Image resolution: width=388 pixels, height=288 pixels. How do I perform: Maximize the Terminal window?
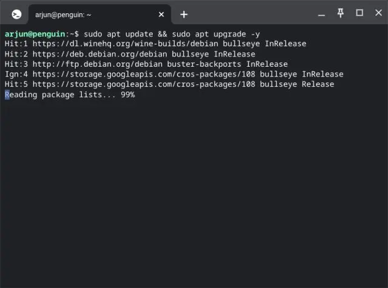click(359, 13)
